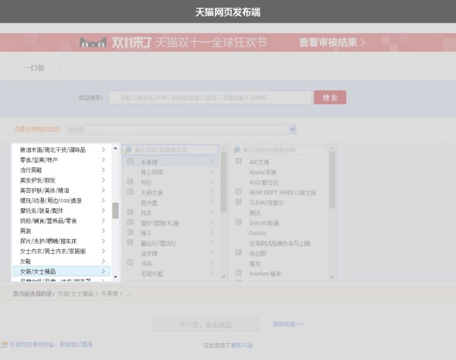Click the magnifier icon in brand search box

click(237, 150)
